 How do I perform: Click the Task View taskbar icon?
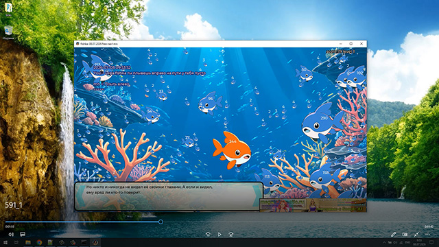(16, 242)
